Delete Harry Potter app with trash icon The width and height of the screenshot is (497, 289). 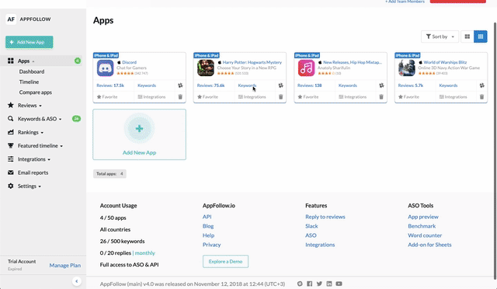point(281,97)
